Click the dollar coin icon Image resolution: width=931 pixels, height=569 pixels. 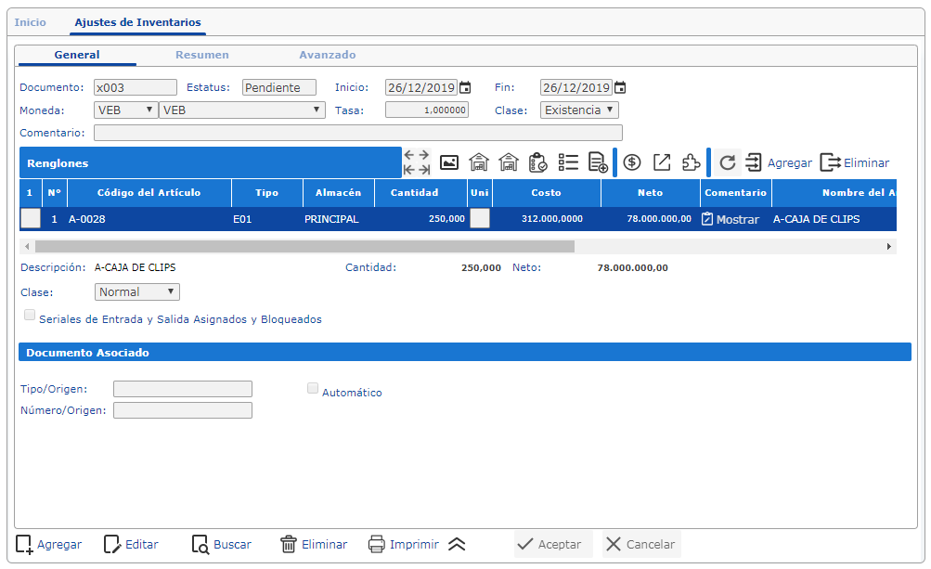[x=632, y=162]
